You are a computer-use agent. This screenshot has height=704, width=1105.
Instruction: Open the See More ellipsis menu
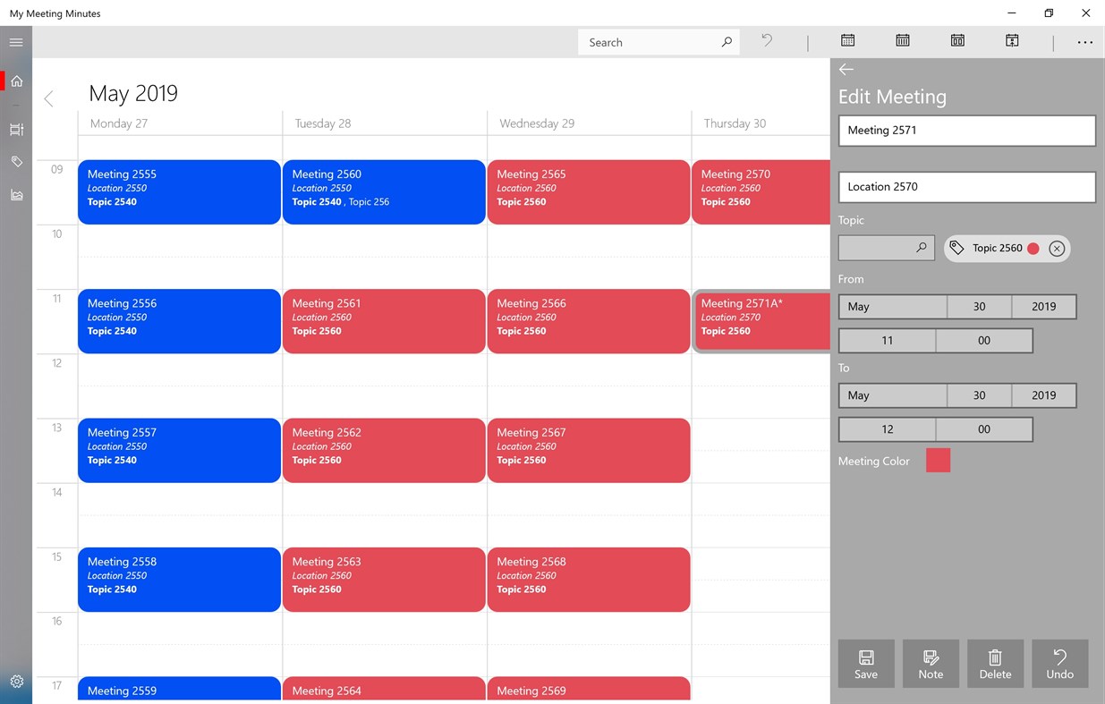pyautogui.click(x=1084, y=41)
